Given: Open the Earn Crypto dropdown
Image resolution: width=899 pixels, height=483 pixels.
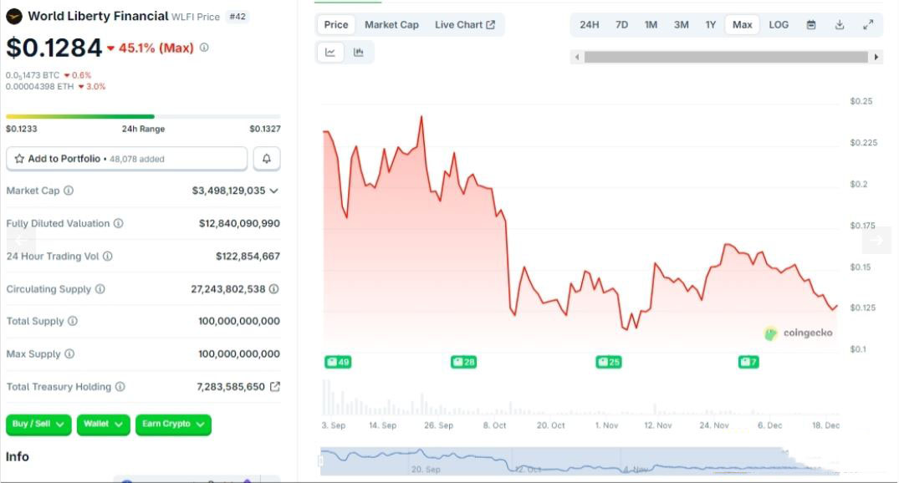Looking at the screenshot, I should click(x=173, y=425).
